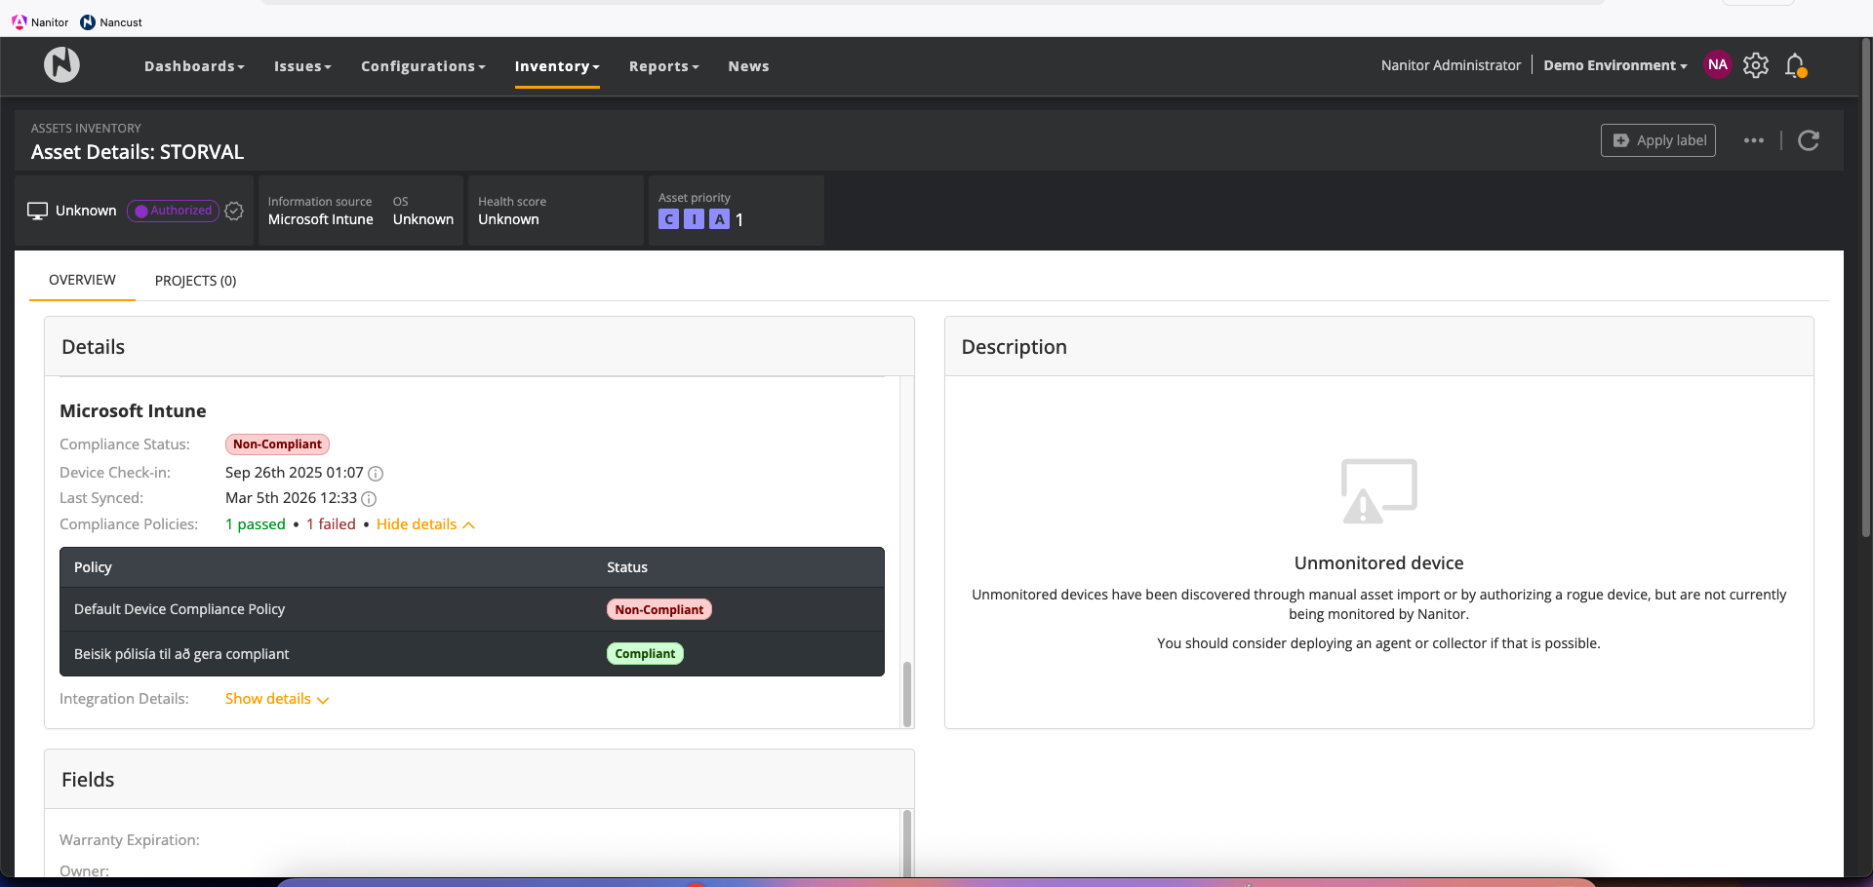
Task: Click the verified checkmark badge icon
Action: (234, 211)
